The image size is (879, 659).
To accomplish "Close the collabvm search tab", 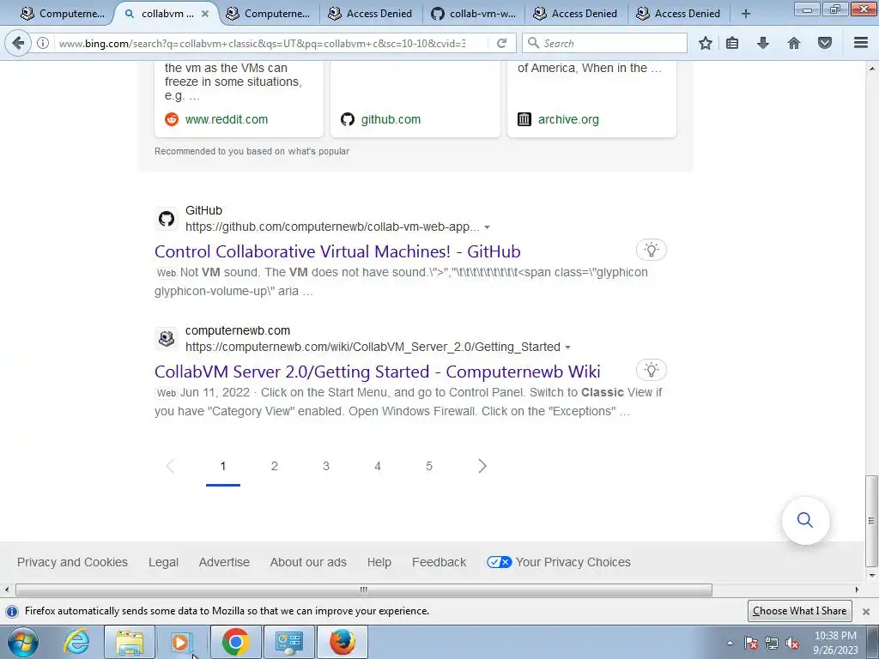I will click(205, 14).
